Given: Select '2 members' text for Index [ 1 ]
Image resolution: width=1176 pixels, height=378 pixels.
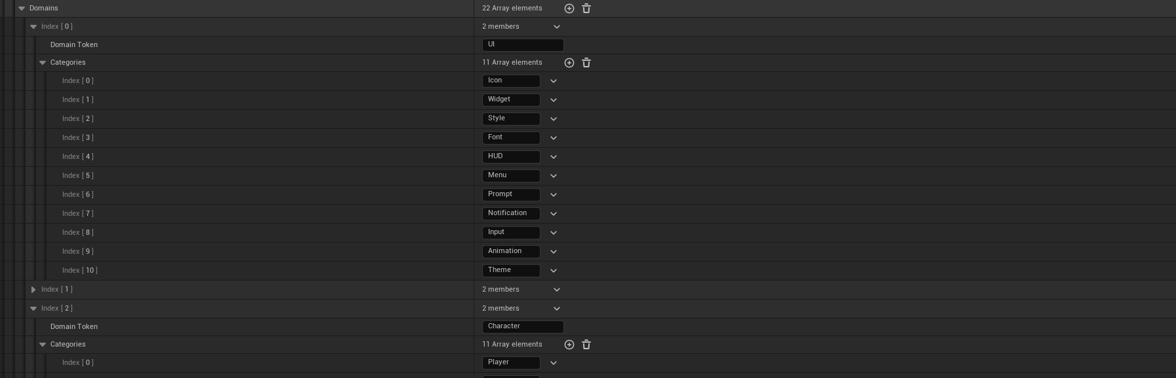Looking at the screenshot, I should (501, 290).
